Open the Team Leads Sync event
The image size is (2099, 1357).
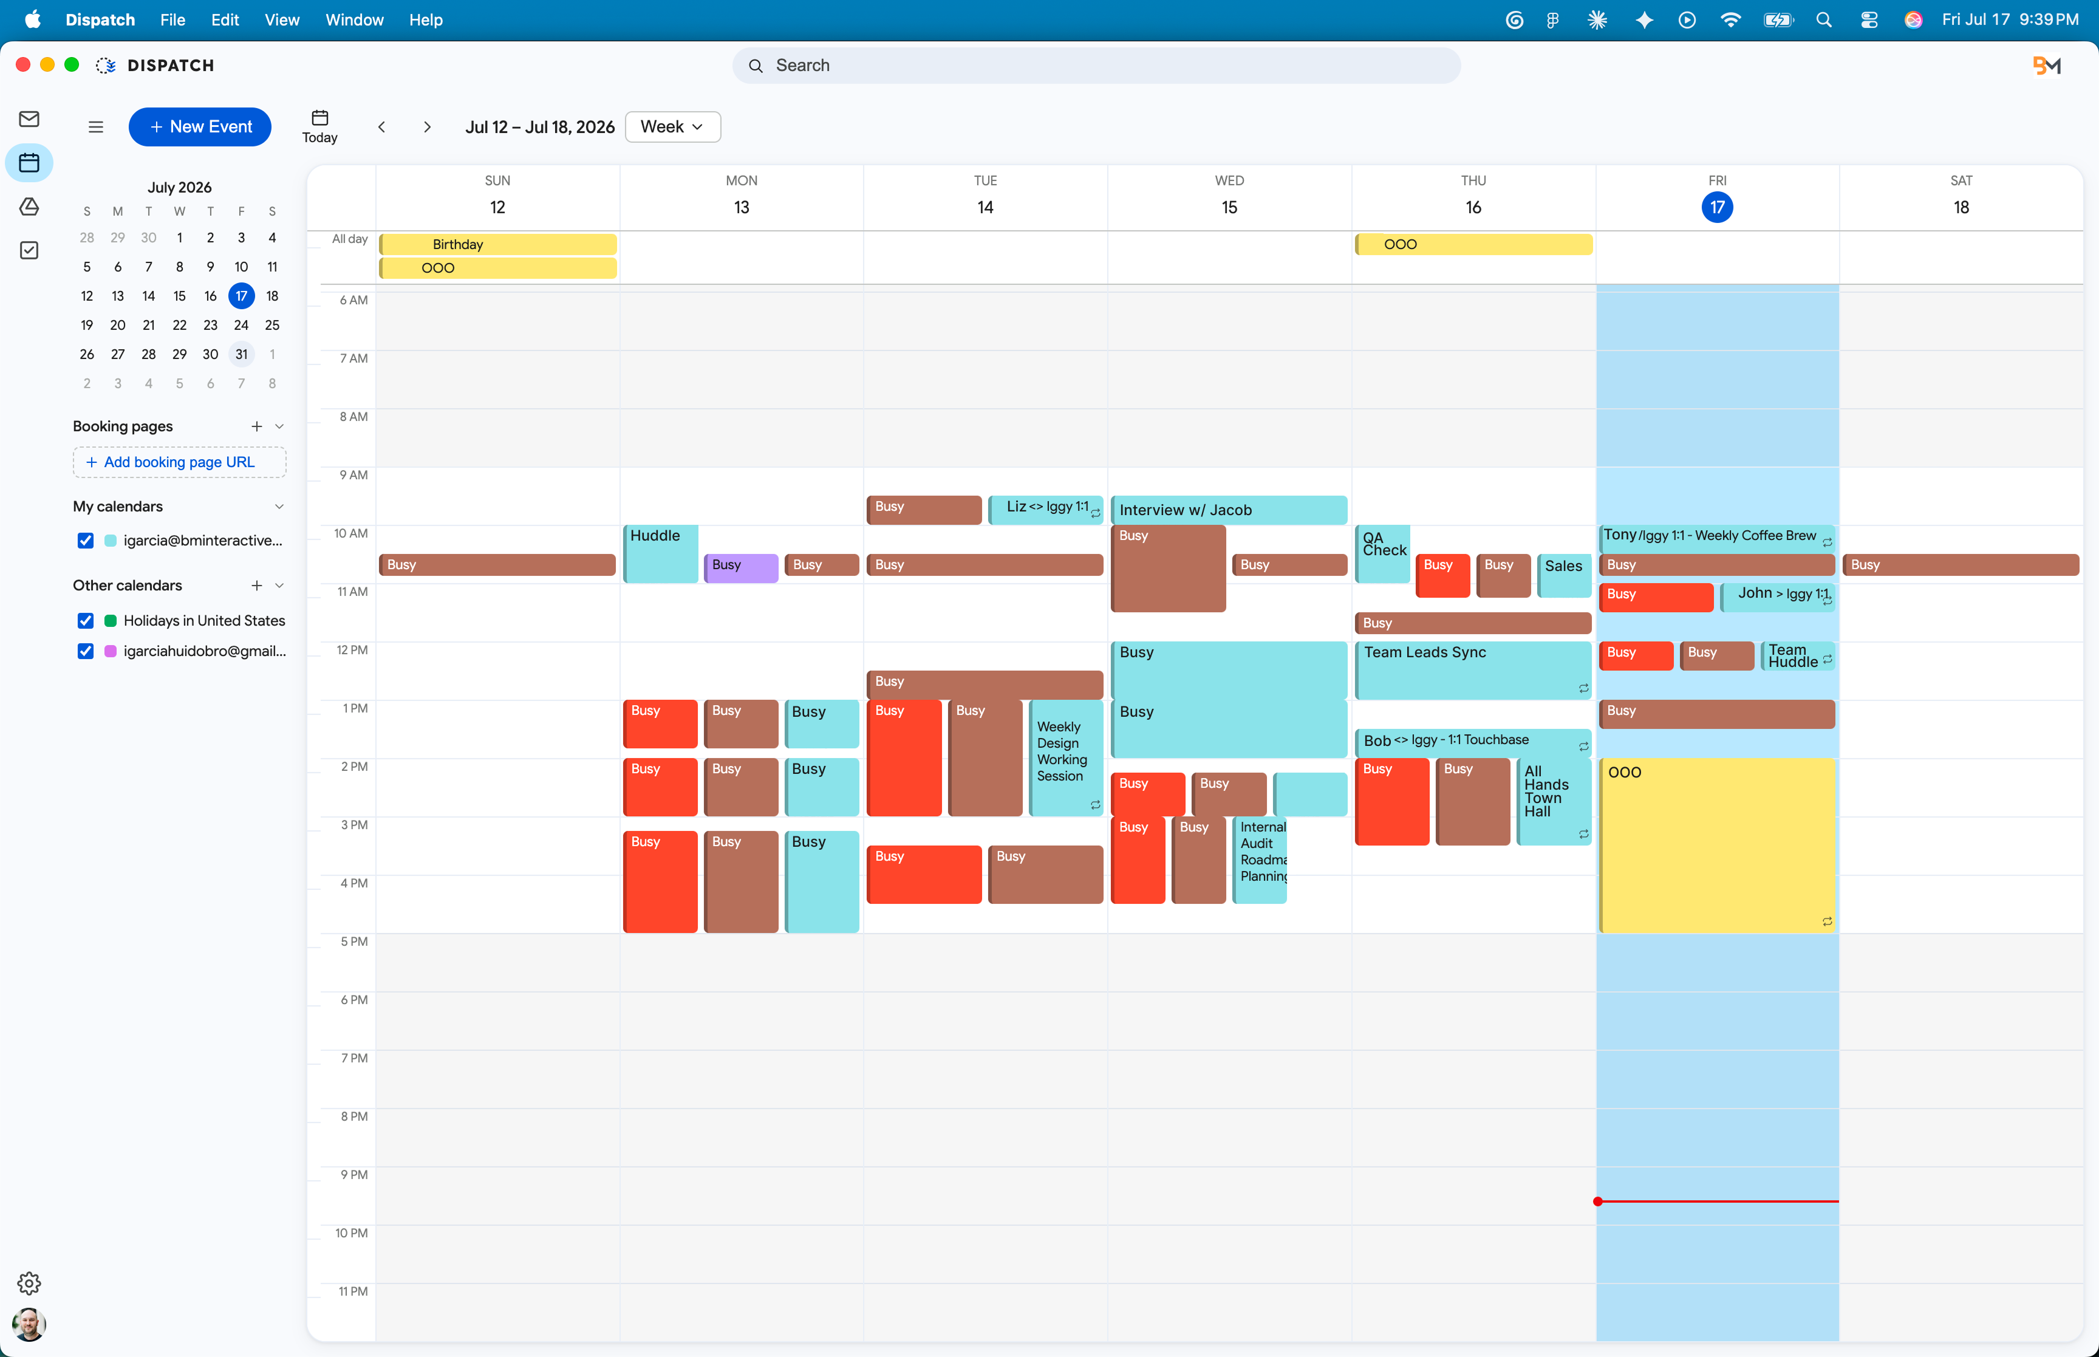1473,669
